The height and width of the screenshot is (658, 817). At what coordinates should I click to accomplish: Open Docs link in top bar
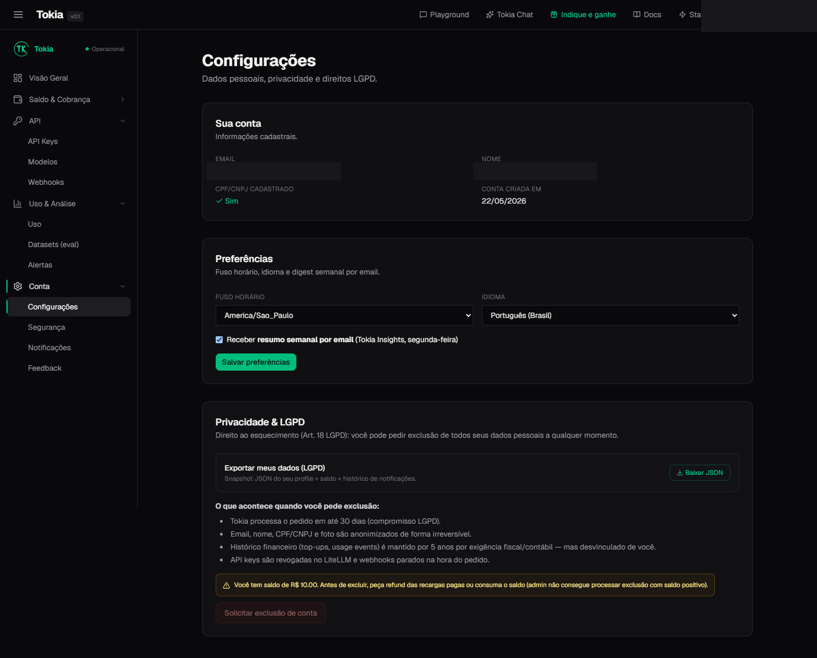(647, 15)
